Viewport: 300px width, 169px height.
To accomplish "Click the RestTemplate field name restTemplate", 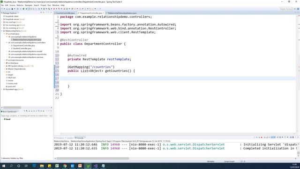I will click(x=118, y=59).
